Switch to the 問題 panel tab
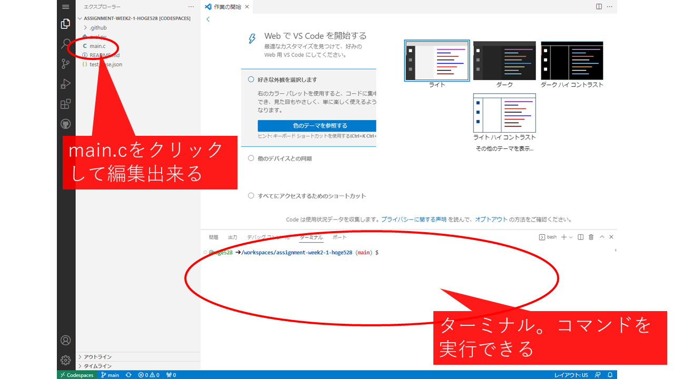 coord(213,237)
